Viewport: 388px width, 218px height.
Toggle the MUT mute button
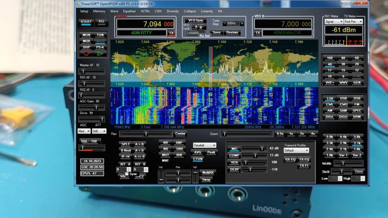point(166,155)
